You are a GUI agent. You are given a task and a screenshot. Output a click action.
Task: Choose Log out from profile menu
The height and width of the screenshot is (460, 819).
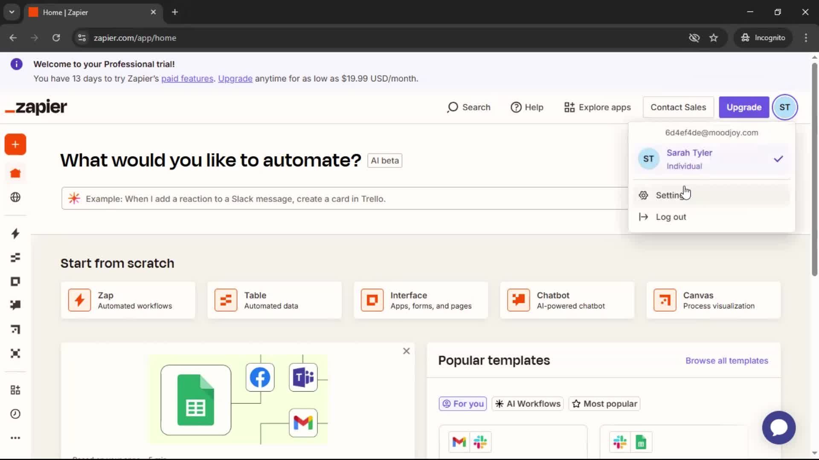point(712,217)
